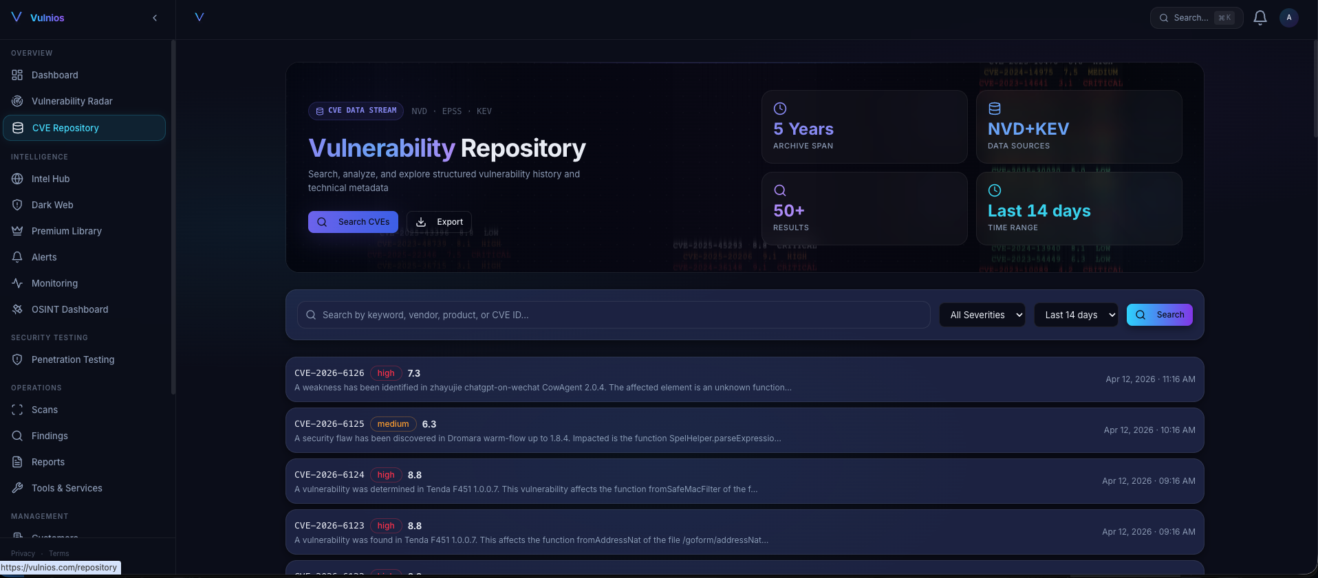Go to Vulnerability Radar page
Screen dimensions: 1318x578
(x=84, y=101)
